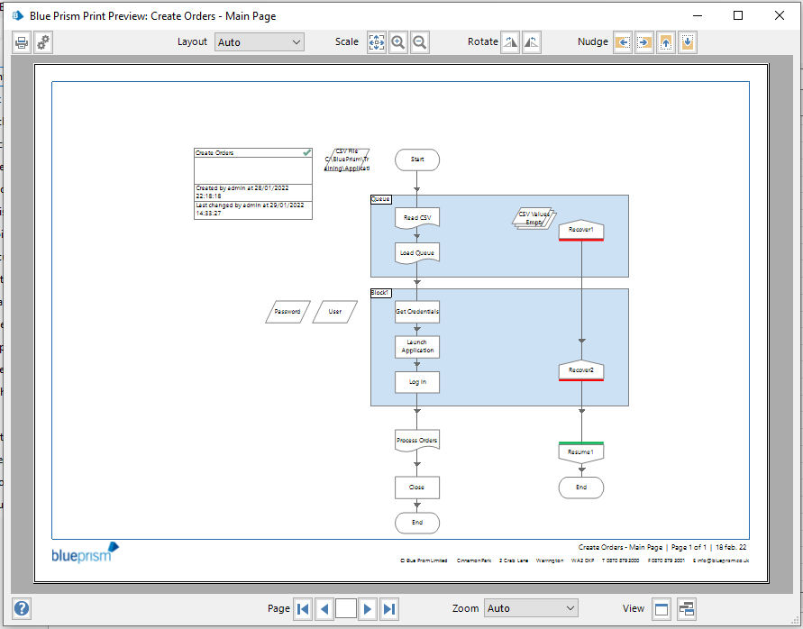This screenshot has height=629, width=803.
Task: Switch to single page view
Action: click(662, 609)
